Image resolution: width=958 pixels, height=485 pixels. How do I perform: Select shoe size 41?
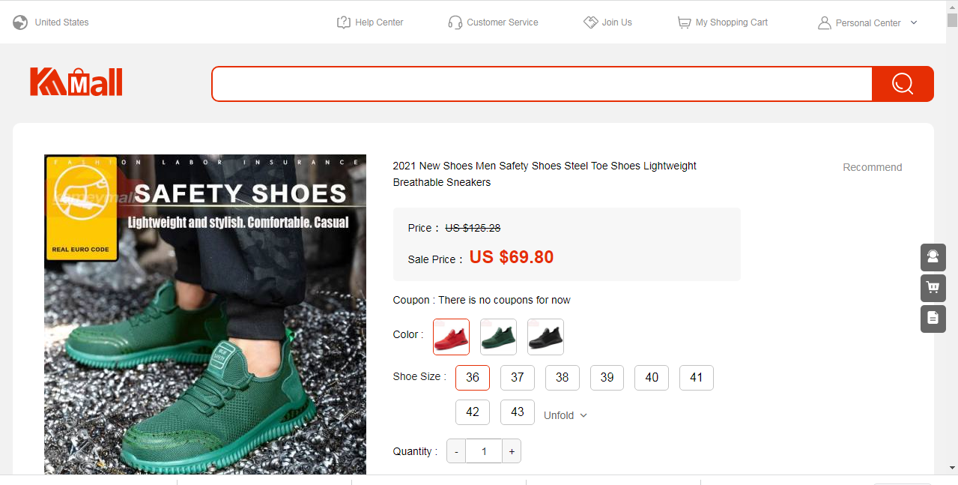[696, 378]
